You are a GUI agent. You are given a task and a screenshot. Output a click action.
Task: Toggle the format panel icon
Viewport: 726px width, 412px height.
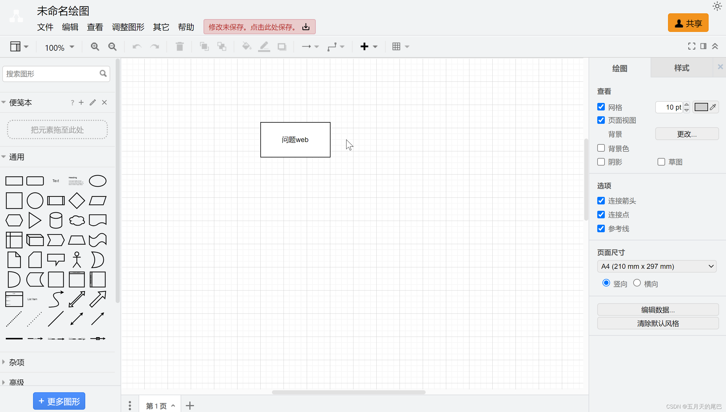click(x=703, y=46)
